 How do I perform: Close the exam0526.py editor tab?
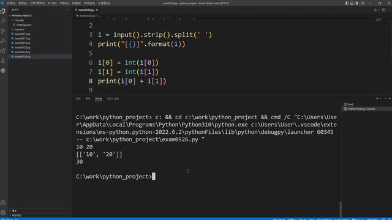[97, 10]
